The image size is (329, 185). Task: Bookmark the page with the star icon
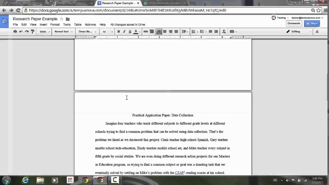point(318,10)
